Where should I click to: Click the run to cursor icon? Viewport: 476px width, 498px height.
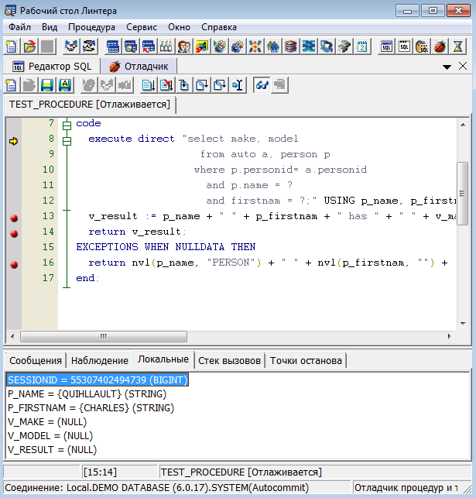point(238,85)
